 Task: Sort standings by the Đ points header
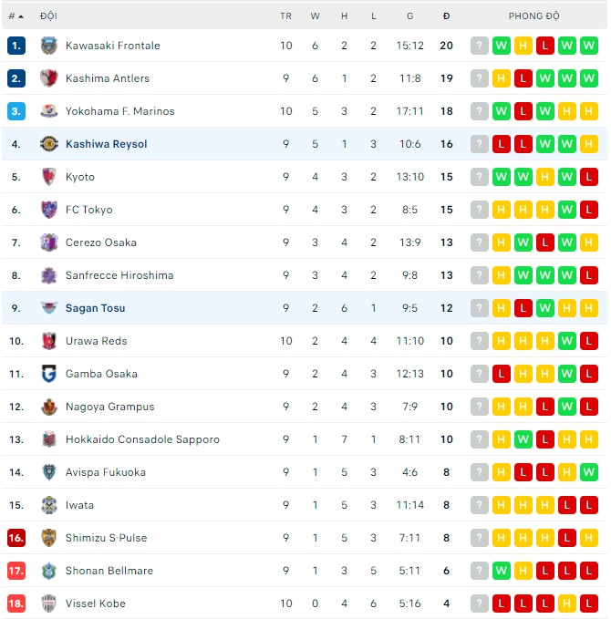(x=446, y=16)
